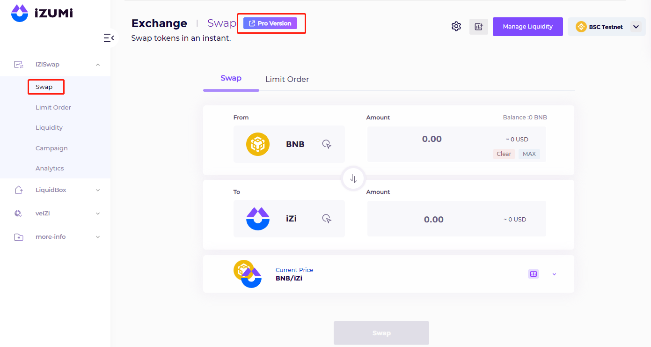Image resolution: width=651 pixels, height=347 pixels.
Task: Click the 'Swap tokens in an instant.' subtitle
Action: pyautogui.click(x=181, y=38)
